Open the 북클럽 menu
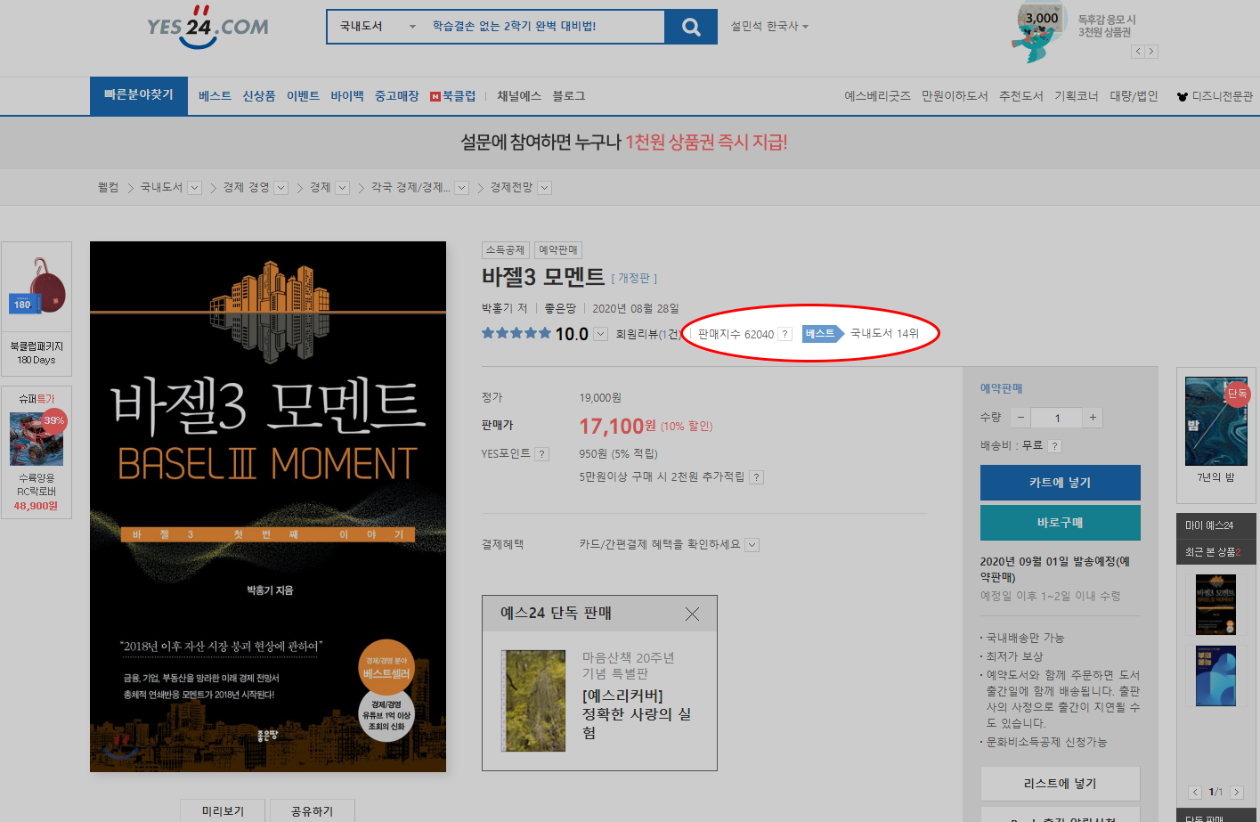Viewport: 1260px width, 822px height. click(x=453, y=96)
